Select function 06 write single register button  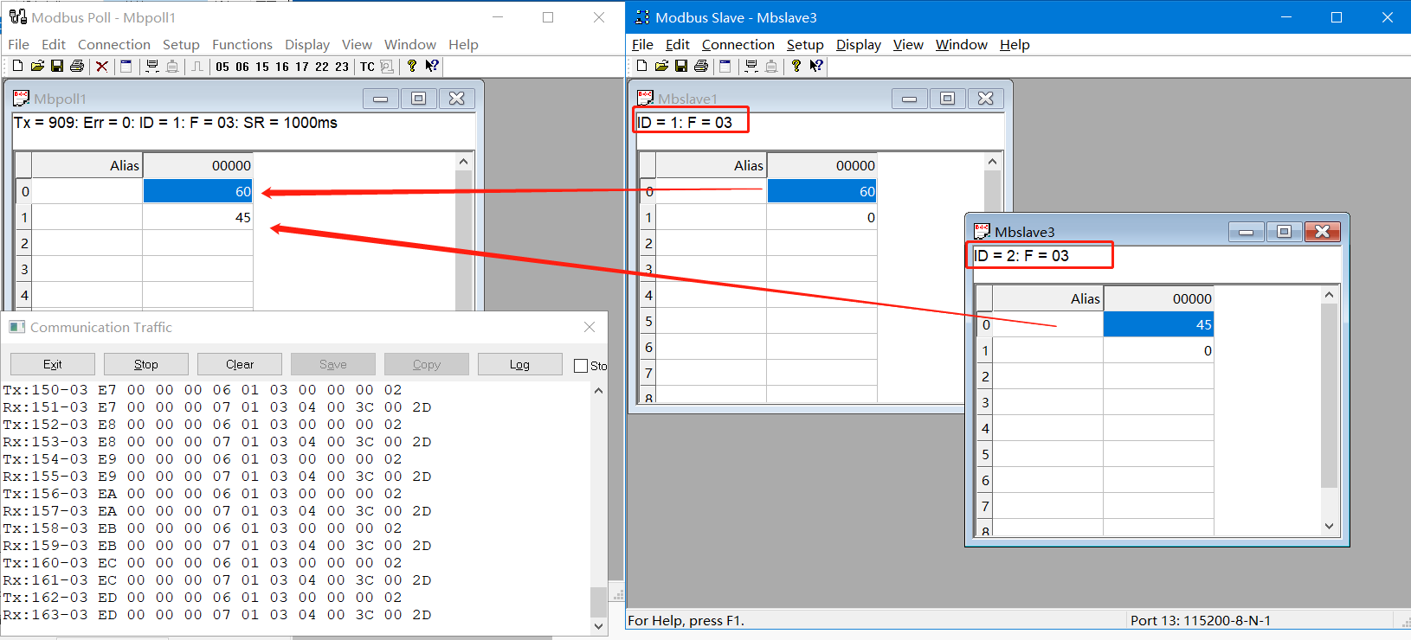coord(242,67)
